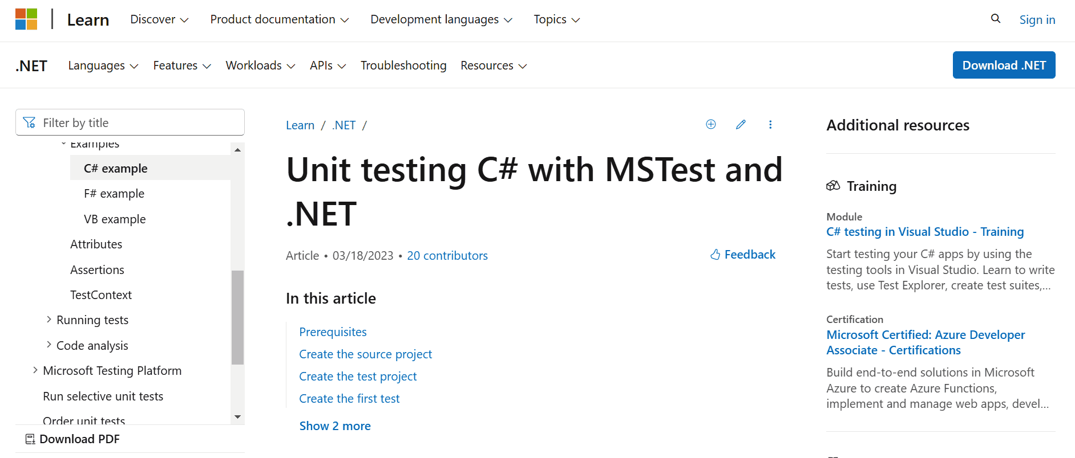Click the sidebar scroll down arrow
Screen dimensions: 1075x458
click(x=237, y=417)
